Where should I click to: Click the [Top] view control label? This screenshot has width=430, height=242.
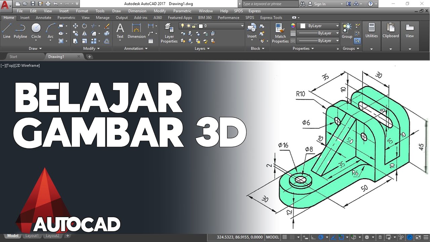coord(10,66)
